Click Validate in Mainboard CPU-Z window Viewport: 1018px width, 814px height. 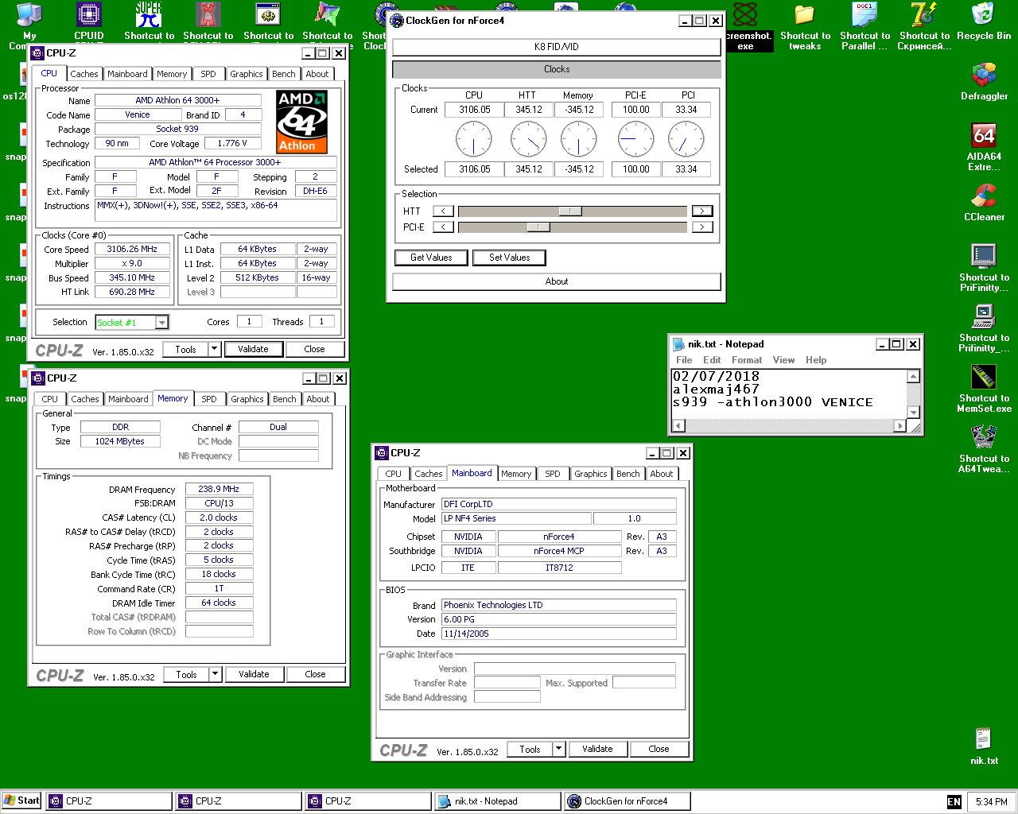(x=597, y=749)
